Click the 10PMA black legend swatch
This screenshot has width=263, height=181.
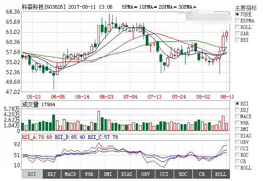point(155,7)
